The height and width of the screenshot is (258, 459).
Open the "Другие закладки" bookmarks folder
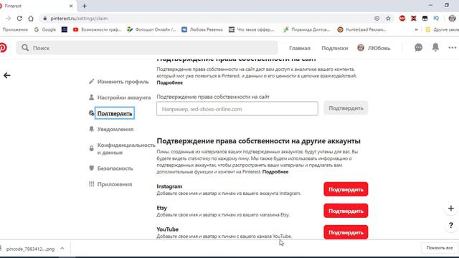pos(442,29)
